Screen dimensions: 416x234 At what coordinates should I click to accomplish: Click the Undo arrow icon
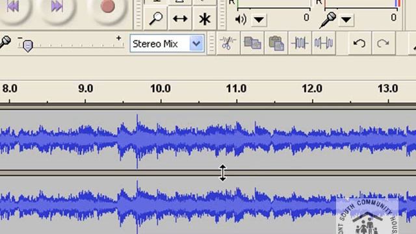coord(359,43)
